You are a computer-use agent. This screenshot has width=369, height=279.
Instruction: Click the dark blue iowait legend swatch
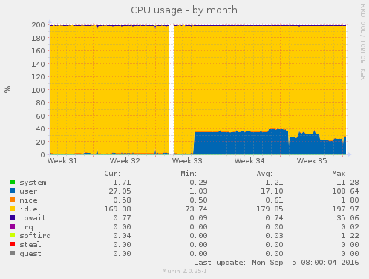pos(13,217)
